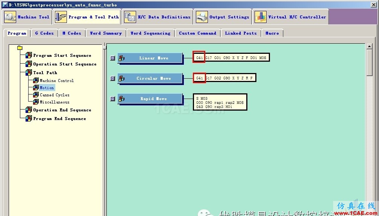The width and height of the screenshot is (379, 216).
Task: Click the Tool Path cube icon
Action: (29, 73)
